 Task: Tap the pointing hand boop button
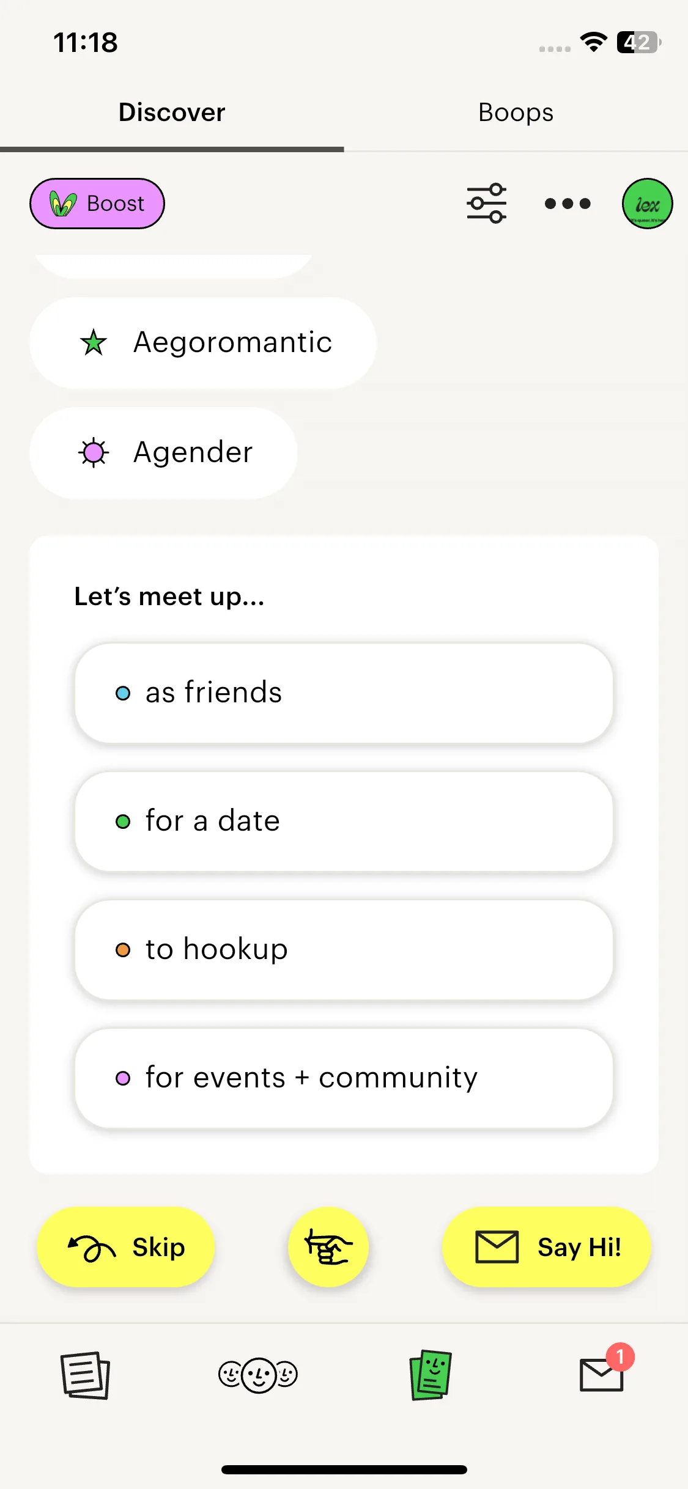[x=328, y=1247]
